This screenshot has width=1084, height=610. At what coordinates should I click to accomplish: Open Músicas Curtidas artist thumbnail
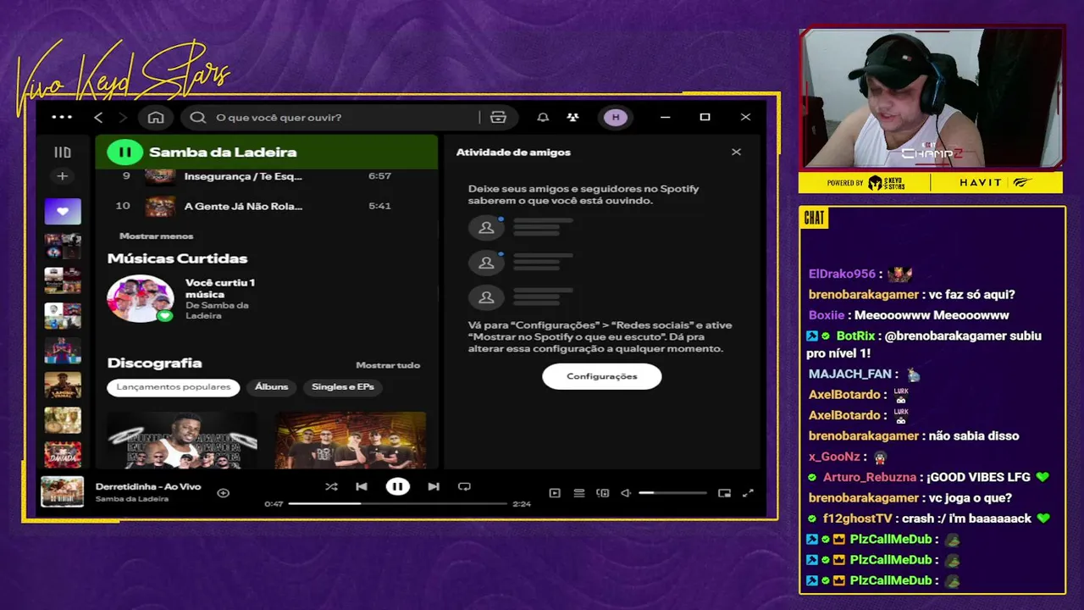pos(141,298)
